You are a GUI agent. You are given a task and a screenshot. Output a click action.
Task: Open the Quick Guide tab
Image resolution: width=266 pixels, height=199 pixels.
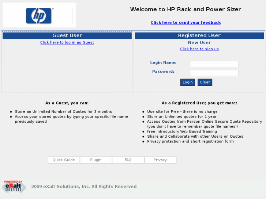(64, 160)
